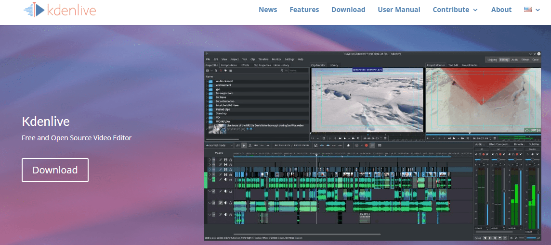The width and height of the screenshot is (551, 245).
Task: Mute mixer channel A1 with its speaker icon
Action: (x=476, y=154)
